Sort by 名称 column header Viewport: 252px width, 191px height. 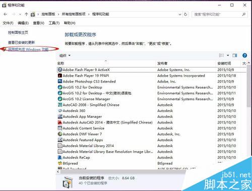[x=106, y=63]
